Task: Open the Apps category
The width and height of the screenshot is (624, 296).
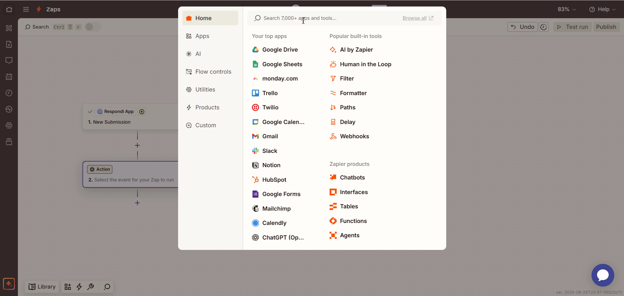Action: pyautogui.click(x=210, y=36)
